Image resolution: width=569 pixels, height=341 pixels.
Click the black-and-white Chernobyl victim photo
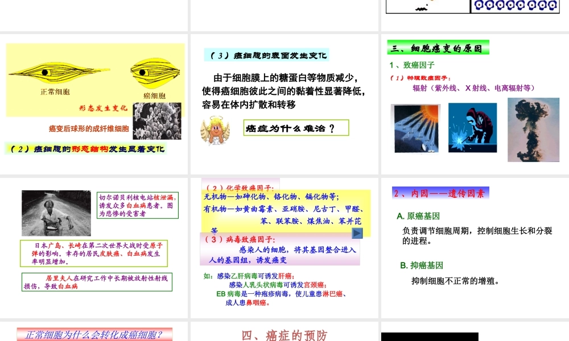(56, 213)
